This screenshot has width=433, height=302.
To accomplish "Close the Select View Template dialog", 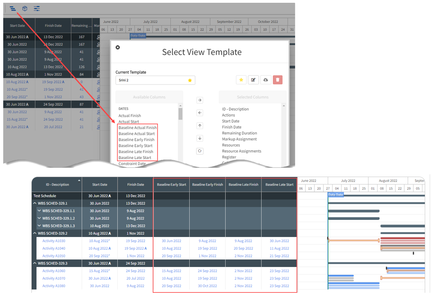I will point(118,47).
